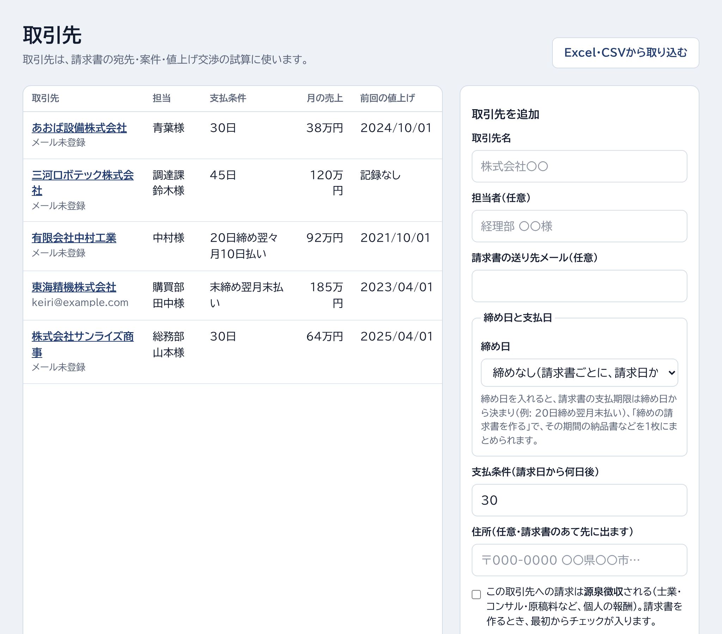Image resolution: width=722 pixels, height=634 pixels.
Task: Click the Excel・CSVから取り込む button
Action: click(x=625, y=52)
